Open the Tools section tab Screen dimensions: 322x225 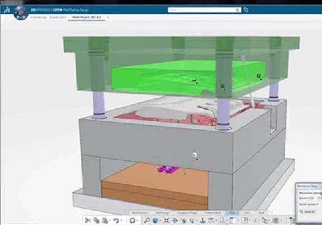[247, 213]
